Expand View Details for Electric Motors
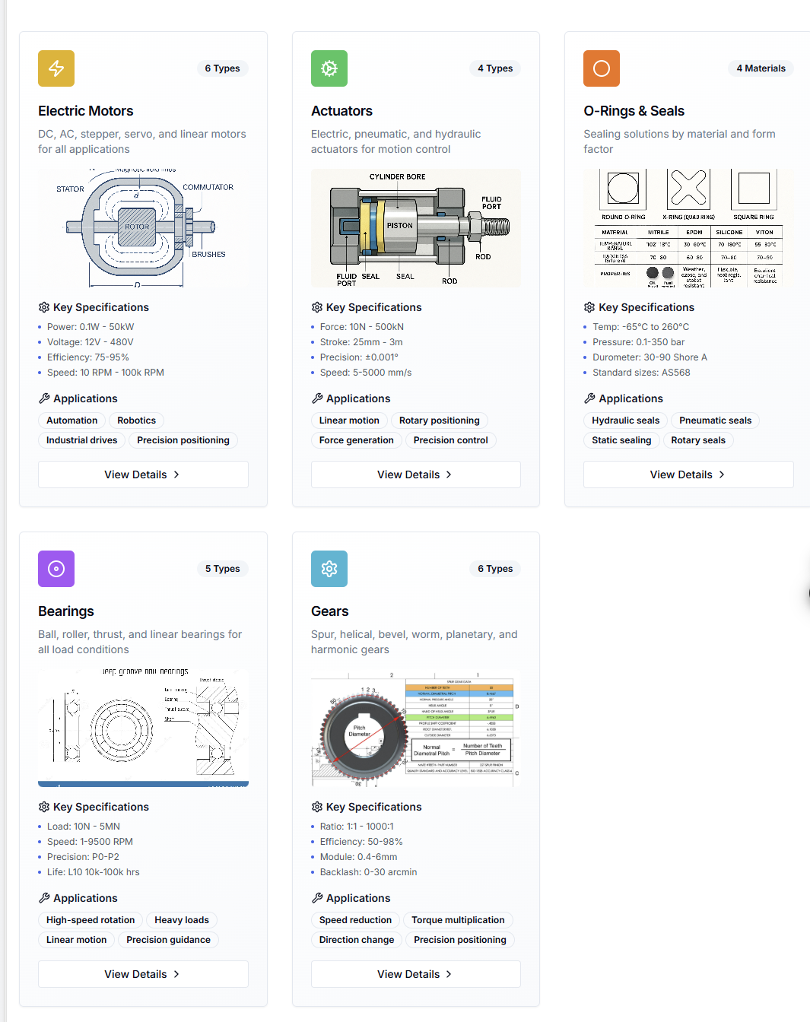The width and height of the screenshot is (810, 1022). [142, 474]
